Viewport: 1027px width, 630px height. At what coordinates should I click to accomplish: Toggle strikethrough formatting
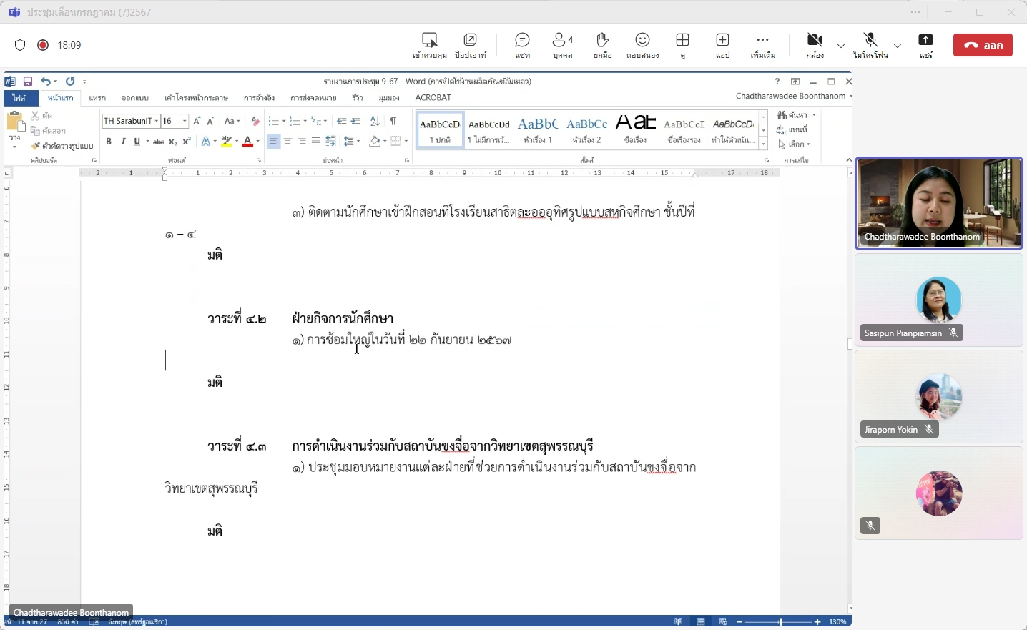point(159,142)
